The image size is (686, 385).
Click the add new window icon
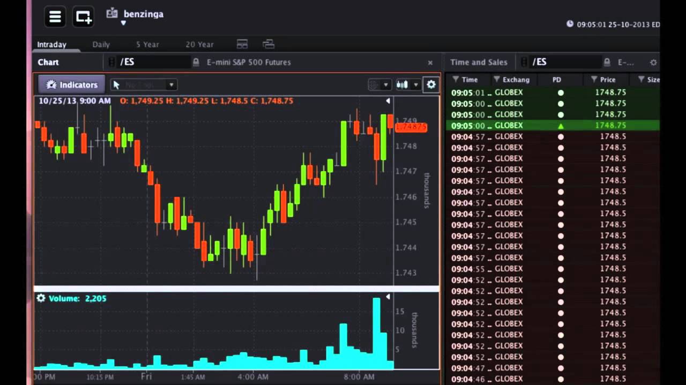[x=84, y=17]
